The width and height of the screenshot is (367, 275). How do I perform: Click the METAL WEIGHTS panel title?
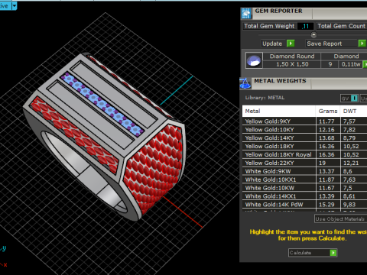click(280, 81)
